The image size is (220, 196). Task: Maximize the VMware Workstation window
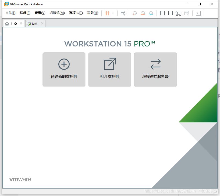coord(199,4)
